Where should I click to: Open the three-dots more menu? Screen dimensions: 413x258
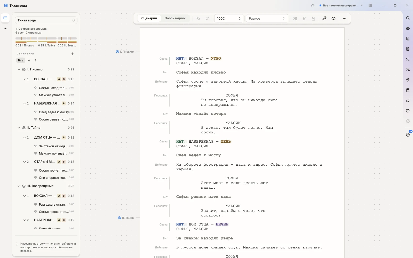pos(345,18)
